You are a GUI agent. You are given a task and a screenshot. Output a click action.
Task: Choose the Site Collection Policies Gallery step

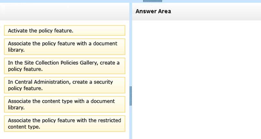pos(65,66)
